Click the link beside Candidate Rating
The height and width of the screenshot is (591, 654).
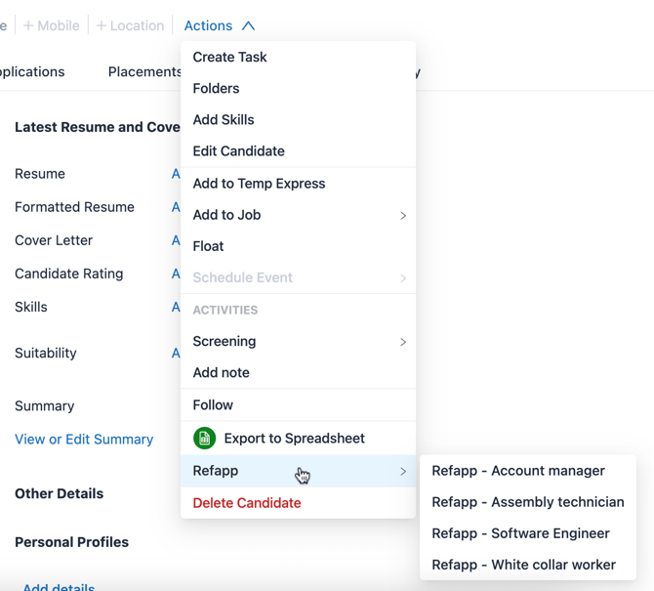pyautogui.click(x=176, y=274)
